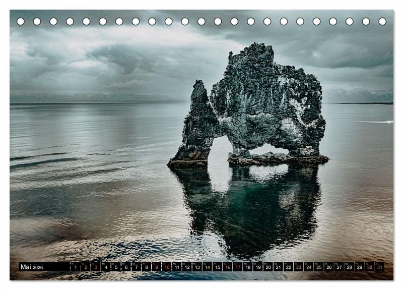Select day 13 in the calendar strip
The image size is (403, 290).
point(197,267)
